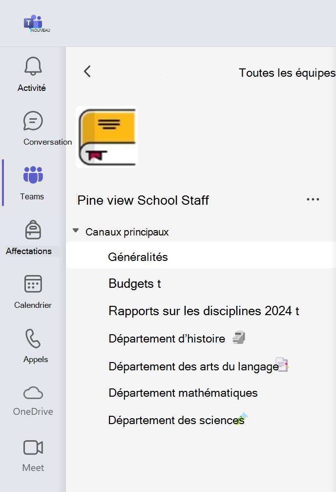The image size is (336, 492).
Task: Open the OneDrive cloud icon
Action: point(33,393)
